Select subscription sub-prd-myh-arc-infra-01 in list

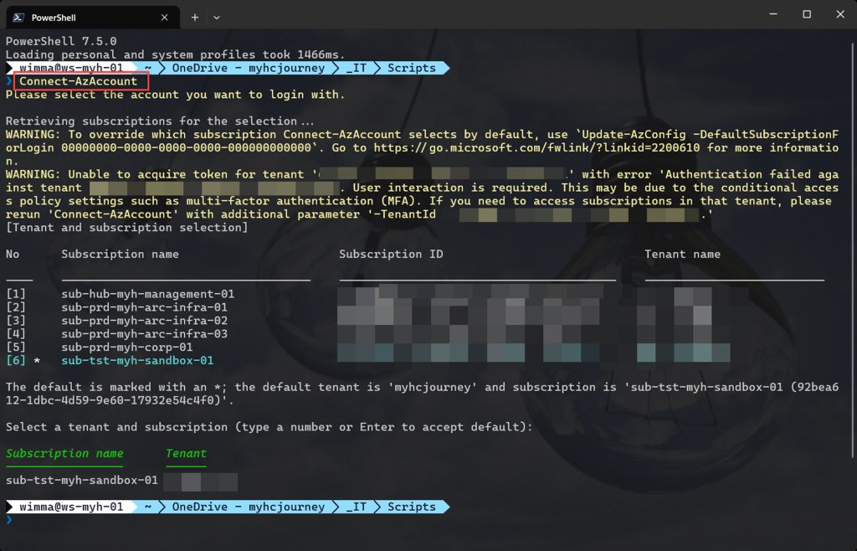pos(144,307)
